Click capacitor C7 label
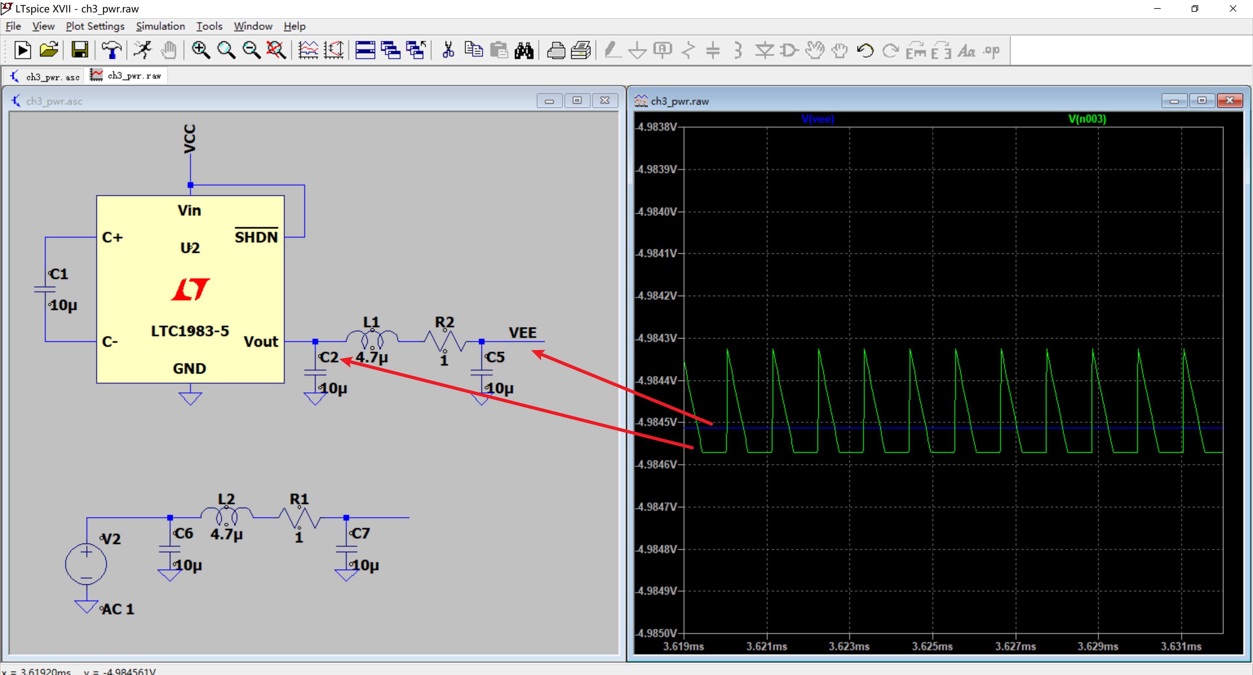This screenshot has height=675, width=1253. [x=361, y=533]
